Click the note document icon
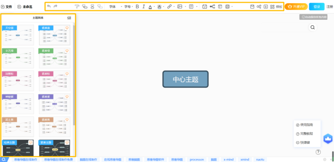This screenshot has height=162, width=334. 191,7
